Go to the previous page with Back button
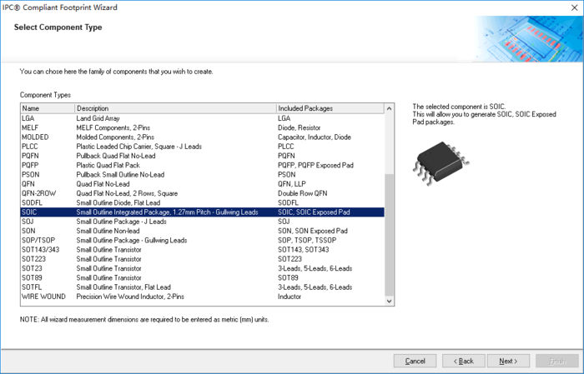 pos(464,361)
